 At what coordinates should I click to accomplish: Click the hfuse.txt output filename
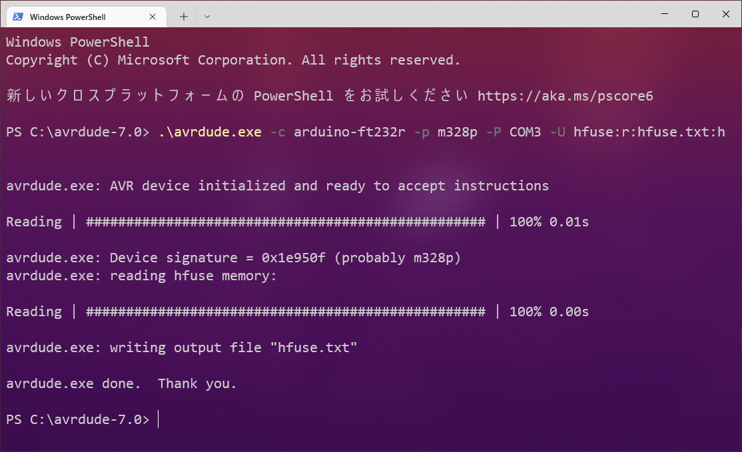[316, 347]
